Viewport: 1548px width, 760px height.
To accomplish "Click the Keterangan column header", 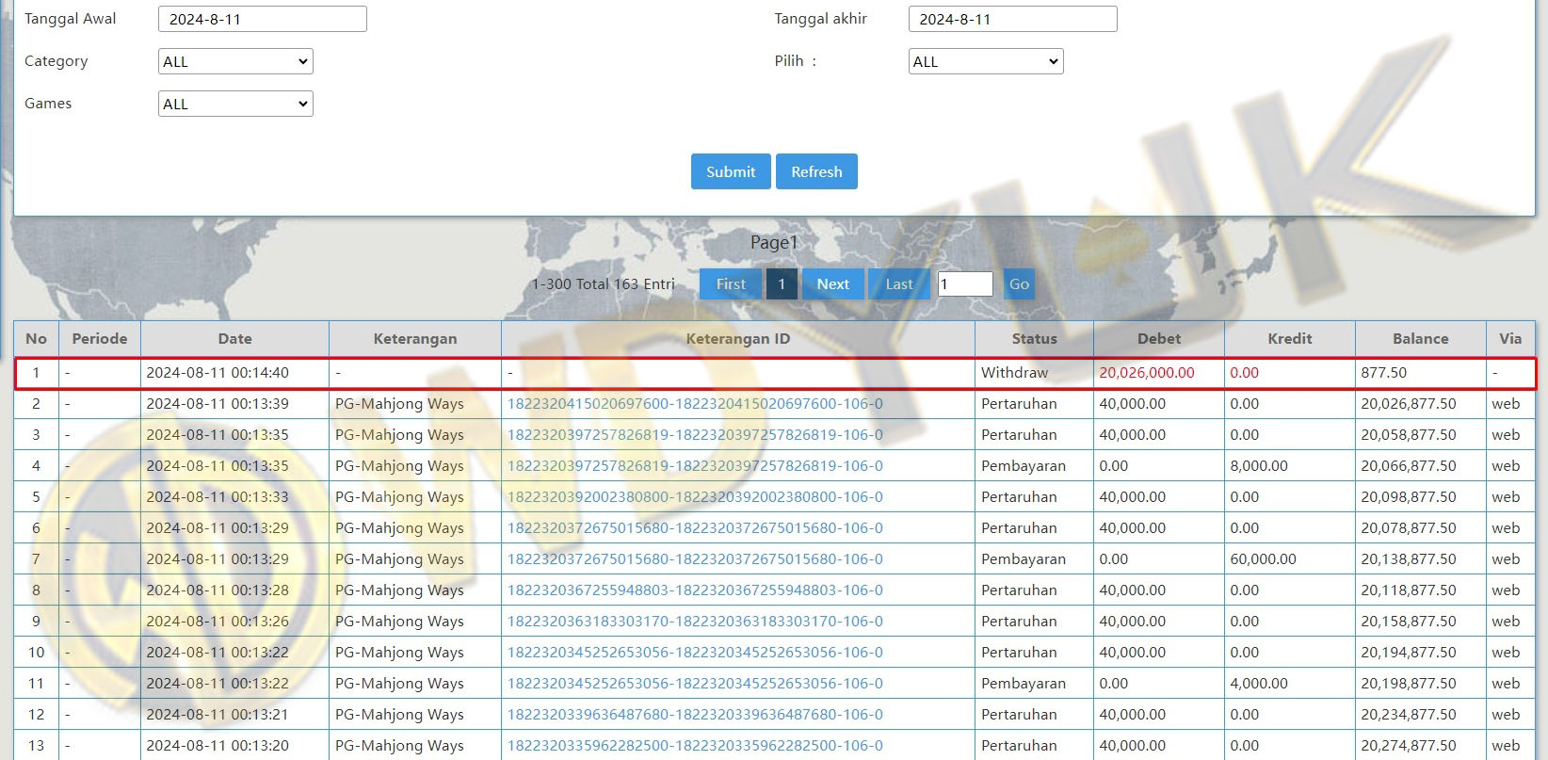I will [x=415, y=338].
